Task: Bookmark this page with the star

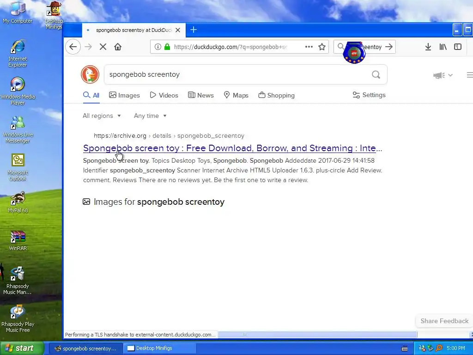Action: [x=322, y=47]
